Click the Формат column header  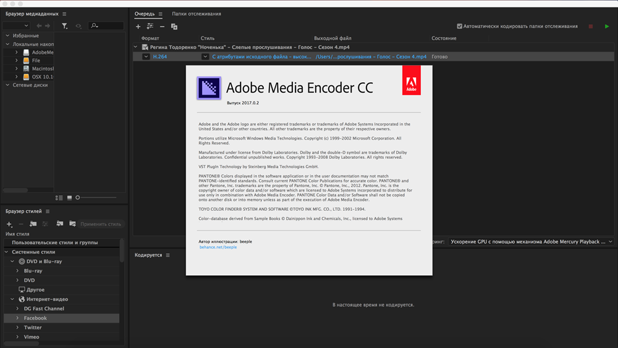(150, 38)
